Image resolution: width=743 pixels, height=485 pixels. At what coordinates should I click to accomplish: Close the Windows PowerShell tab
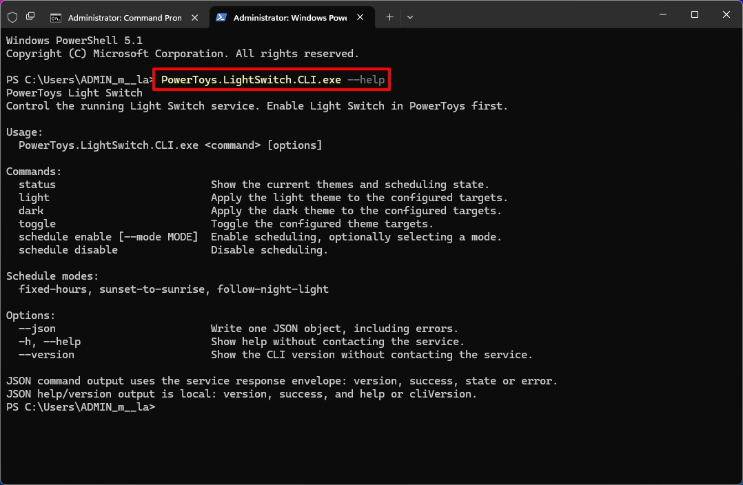360,17
